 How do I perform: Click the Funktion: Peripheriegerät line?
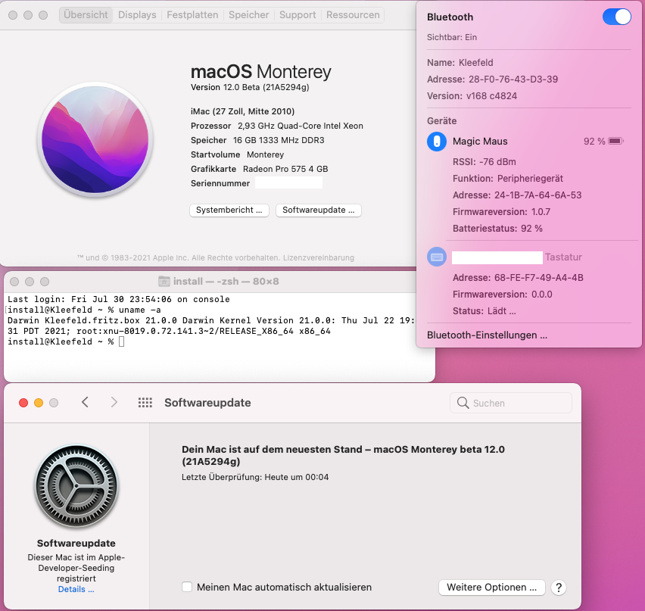[x=508, y=178]
